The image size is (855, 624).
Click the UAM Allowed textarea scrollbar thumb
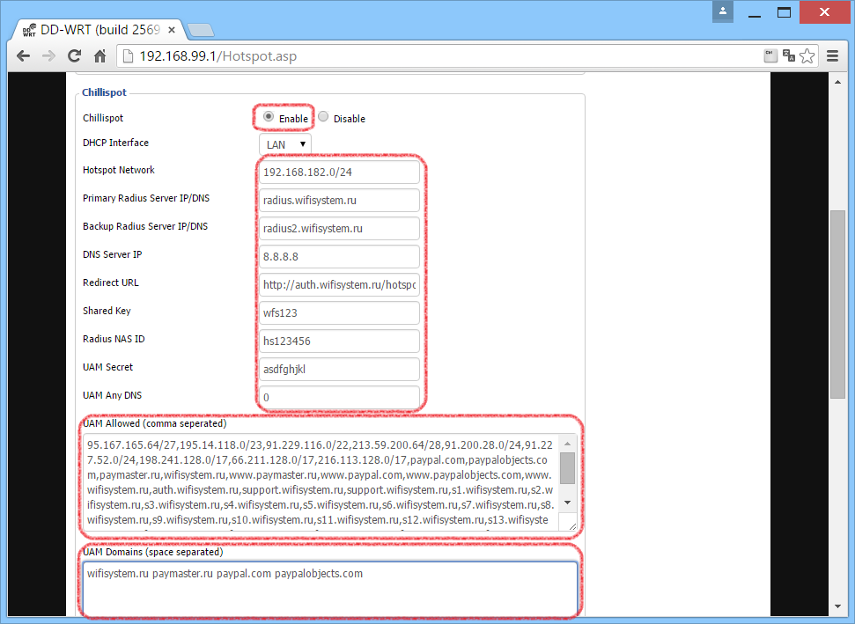pos(568,467)
